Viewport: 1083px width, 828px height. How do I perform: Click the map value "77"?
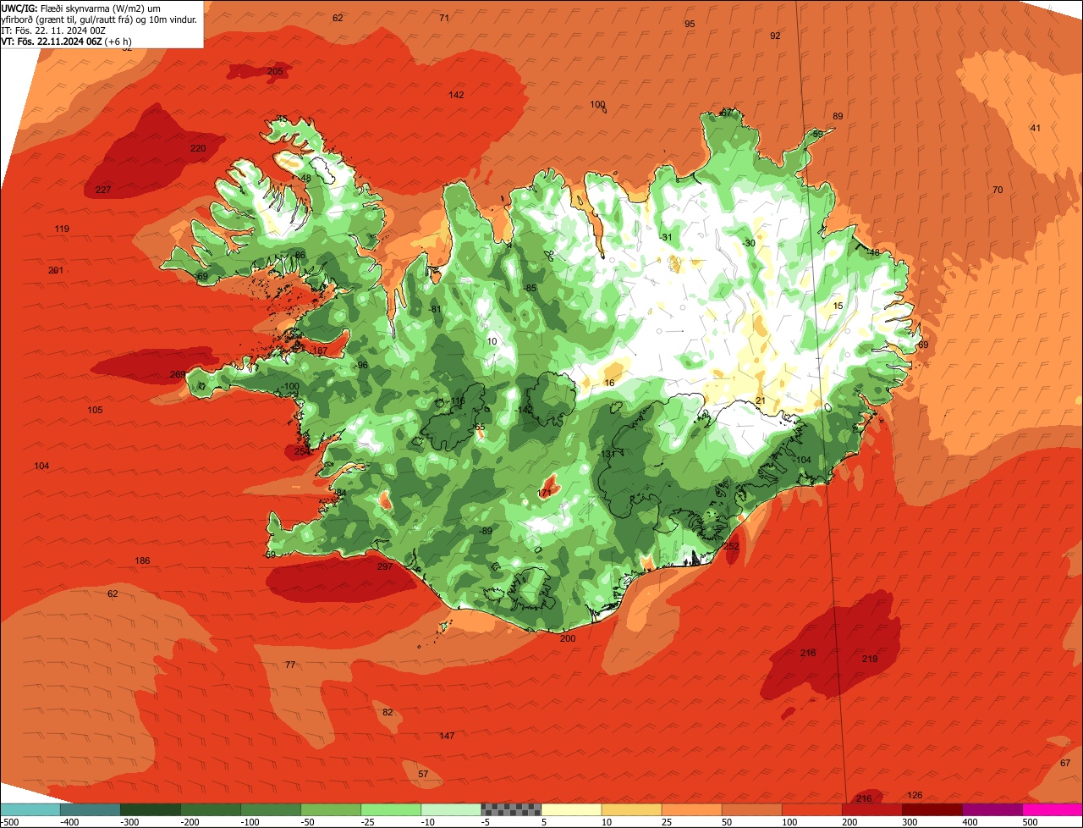coord(290,665)
